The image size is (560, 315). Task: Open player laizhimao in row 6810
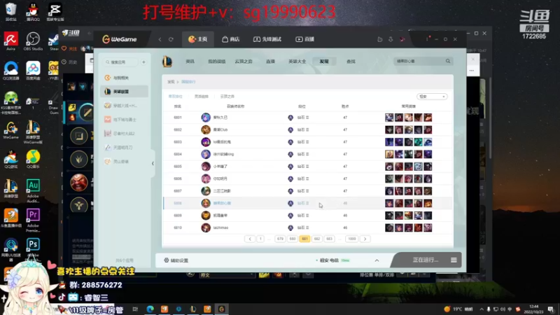pos(220,227)
